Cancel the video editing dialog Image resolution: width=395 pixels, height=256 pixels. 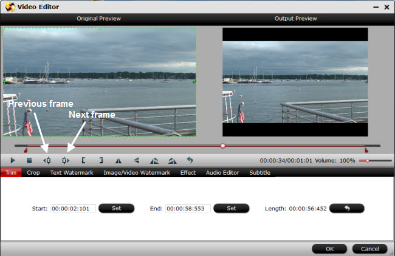pyautogui.click(x=370, y=249)
